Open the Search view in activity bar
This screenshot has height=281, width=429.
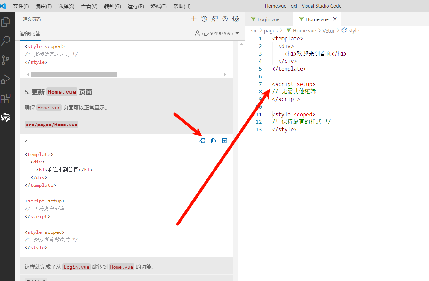pos(5,41)
